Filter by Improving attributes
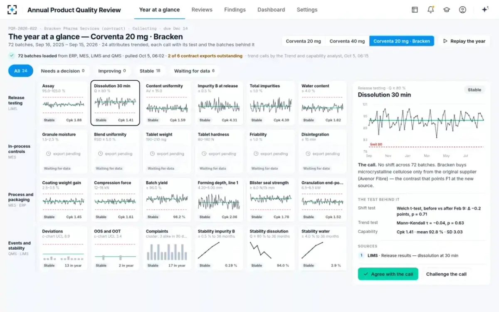 point(112,71)
